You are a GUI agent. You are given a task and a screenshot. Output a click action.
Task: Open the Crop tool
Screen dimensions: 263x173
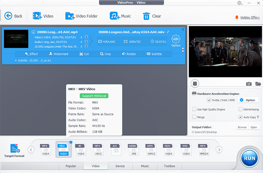105,54
